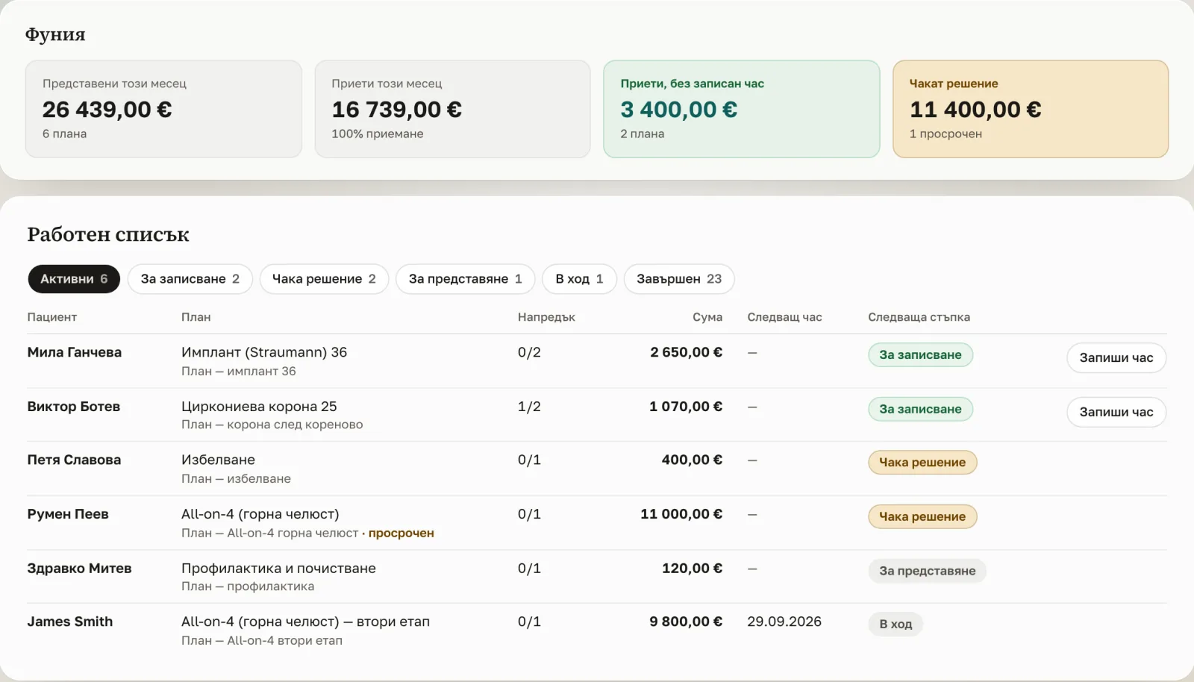The height and width of the screenshot is (682, 1194).
Task: Click the Следващ час column header
Action: coord(784,317)
